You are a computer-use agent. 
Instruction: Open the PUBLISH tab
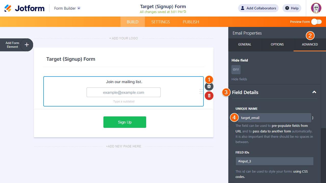(191, 22)
